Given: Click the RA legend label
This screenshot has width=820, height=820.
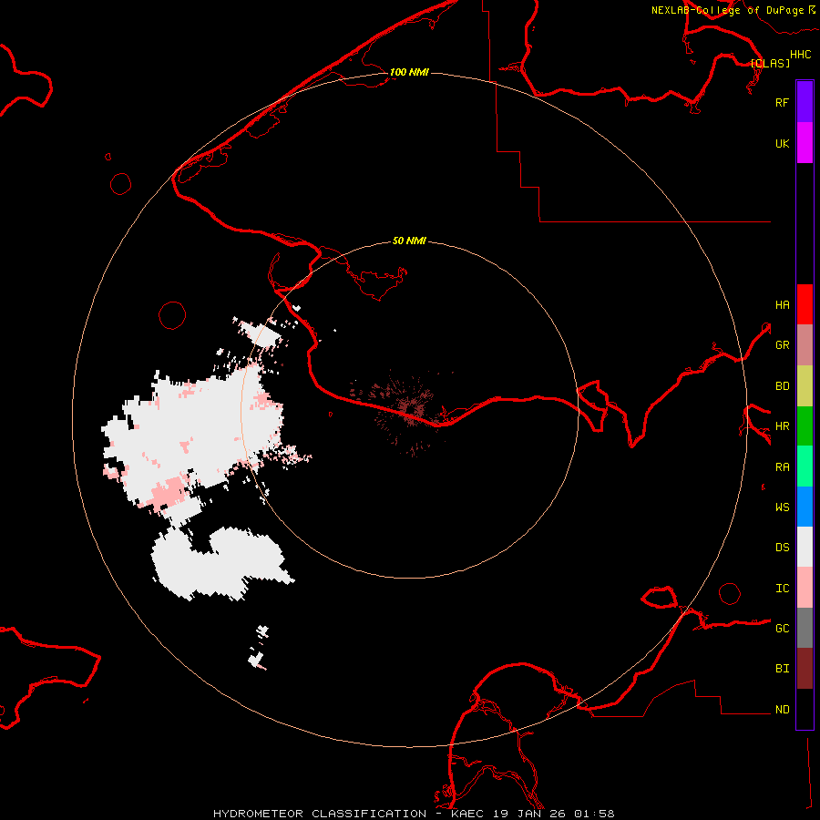Looking at the screenshot, I should (x=782, y=466).
